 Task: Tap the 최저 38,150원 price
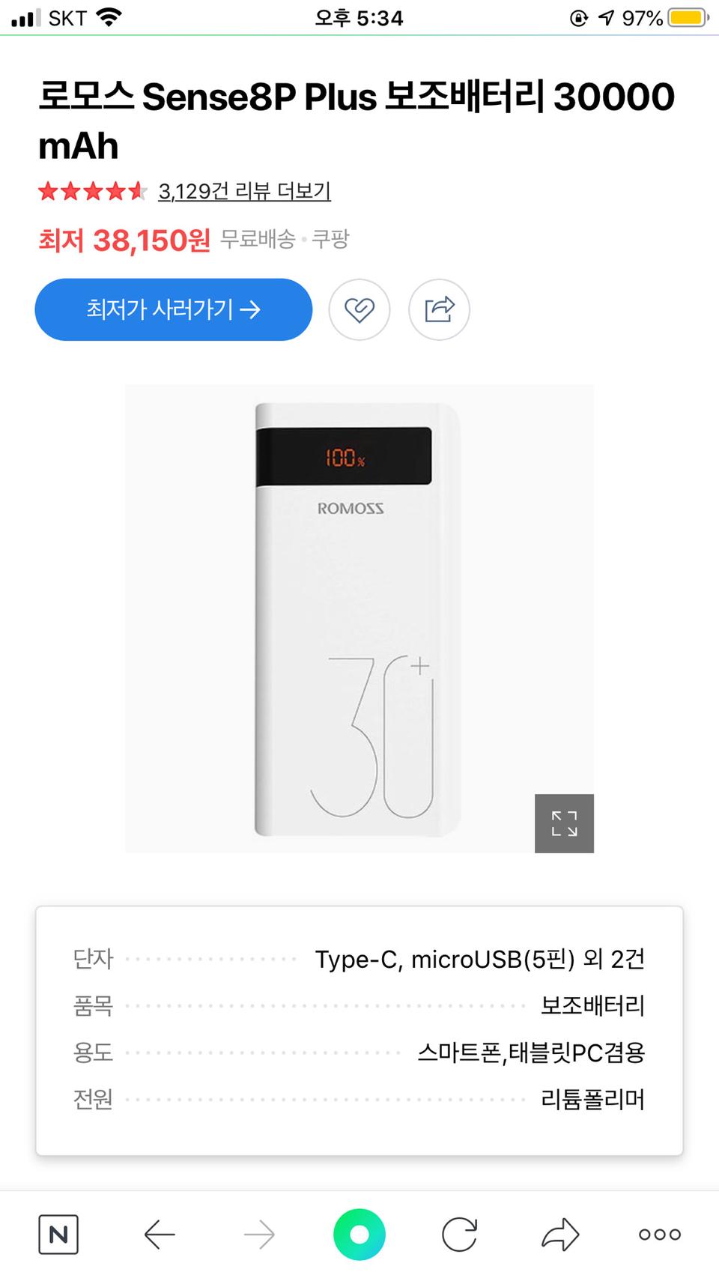pos(124,240)
